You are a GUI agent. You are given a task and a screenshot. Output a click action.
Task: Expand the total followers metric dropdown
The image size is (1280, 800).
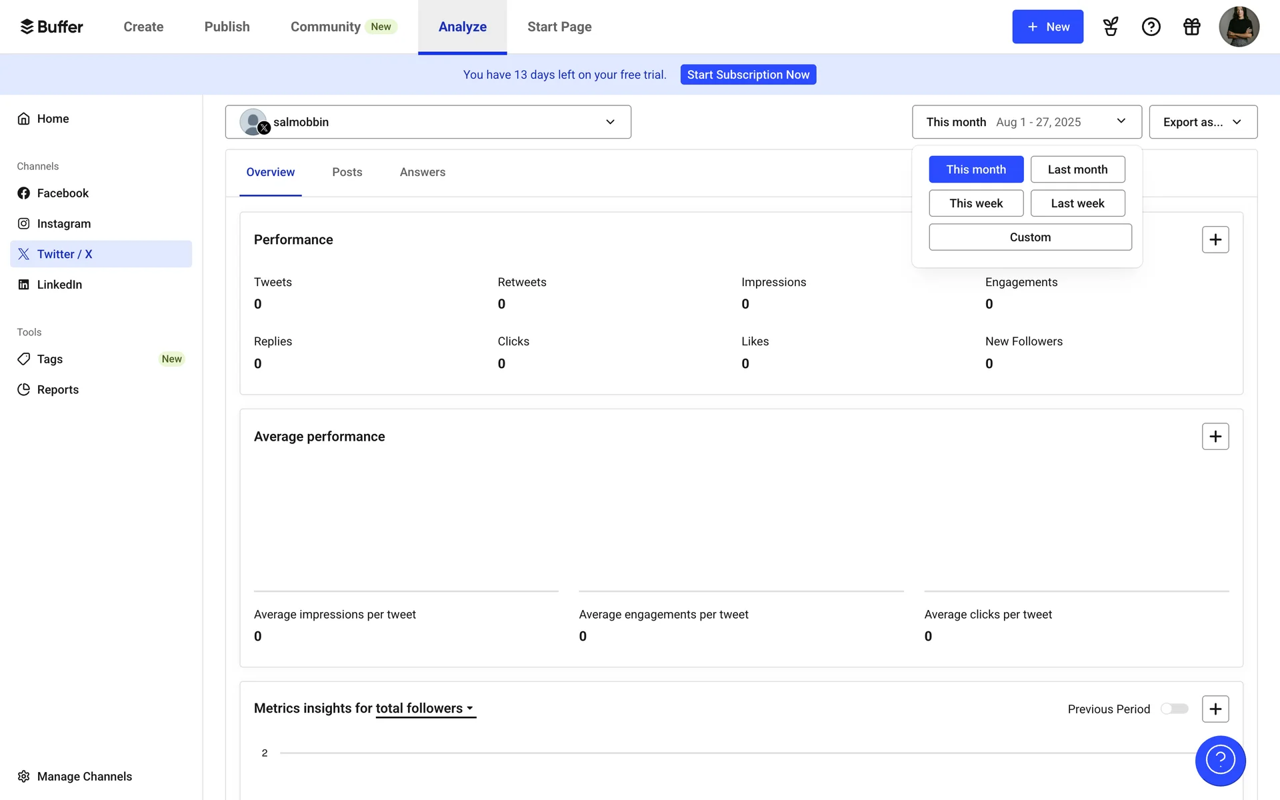(425, 709)
